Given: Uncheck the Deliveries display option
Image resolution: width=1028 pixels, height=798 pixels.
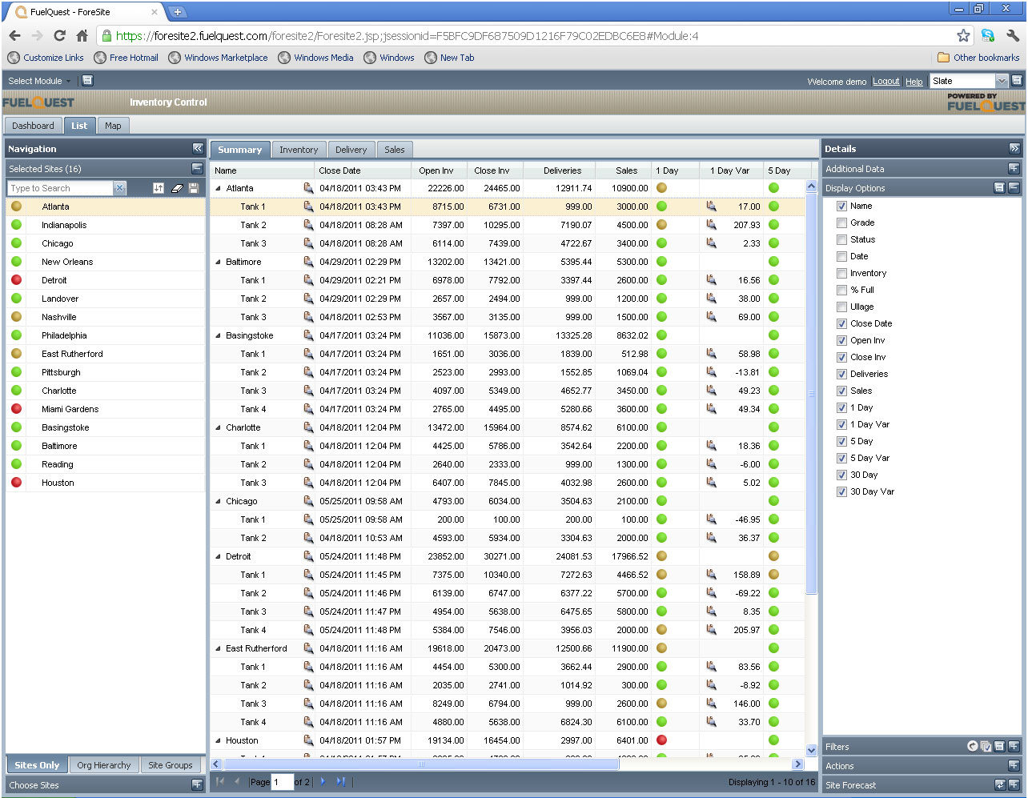Looking at the screenshot, I should click(x=841, y=375).
